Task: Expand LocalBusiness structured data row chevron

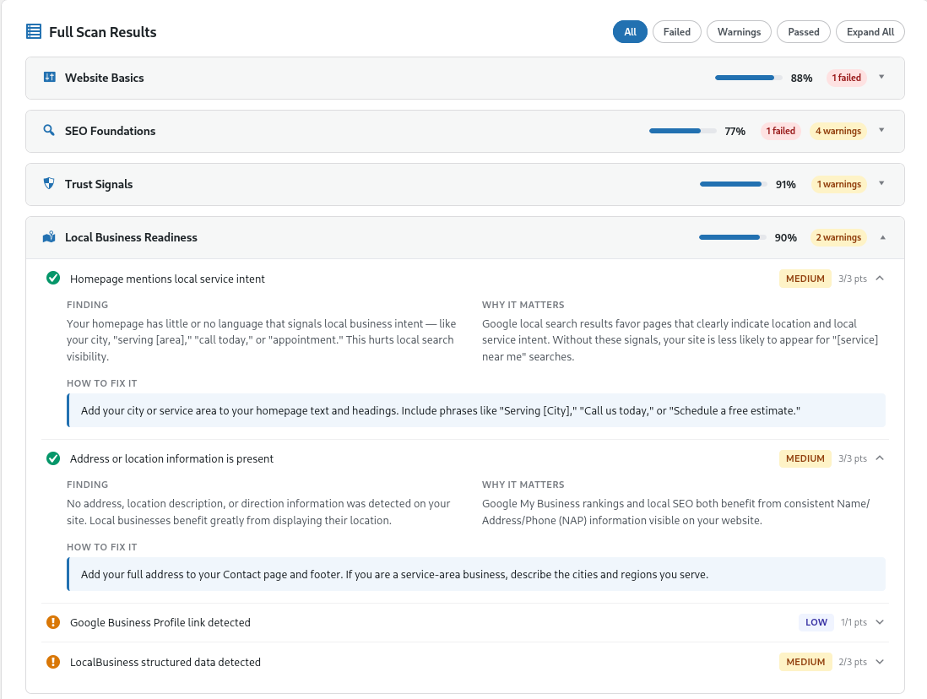Action: (880, 662)
